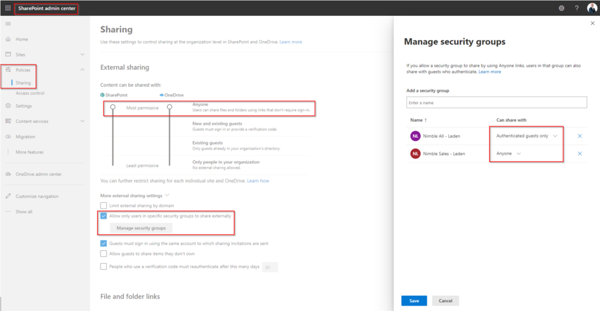Click the Customize navigation pencil icon

coord(8,196)
